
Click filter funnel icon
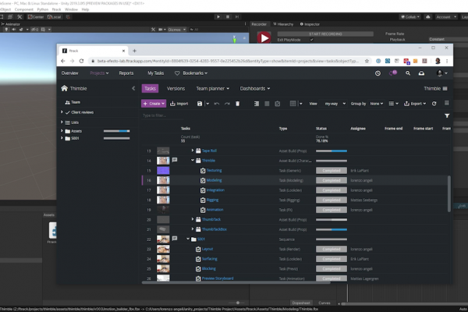(447, 115)
